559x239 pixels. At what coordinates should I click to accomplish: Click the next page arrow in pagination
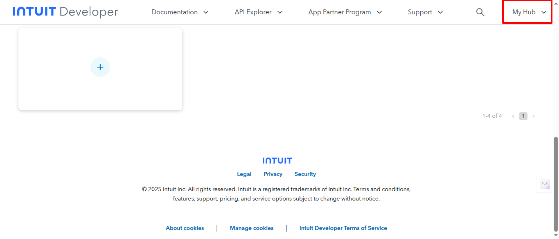533,116
